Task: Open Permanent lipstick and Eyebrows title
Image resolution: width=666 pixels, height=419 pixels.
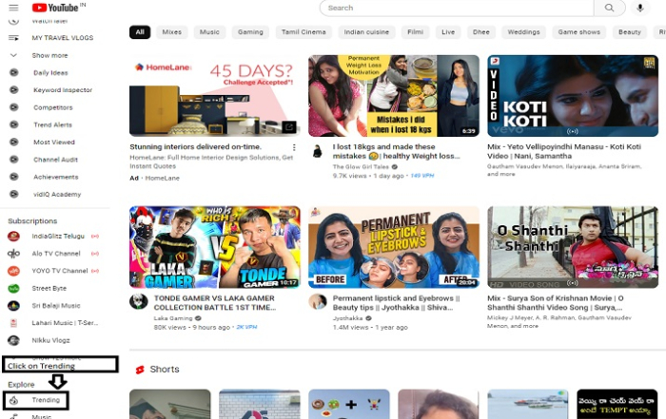Action: coord(396,303)
